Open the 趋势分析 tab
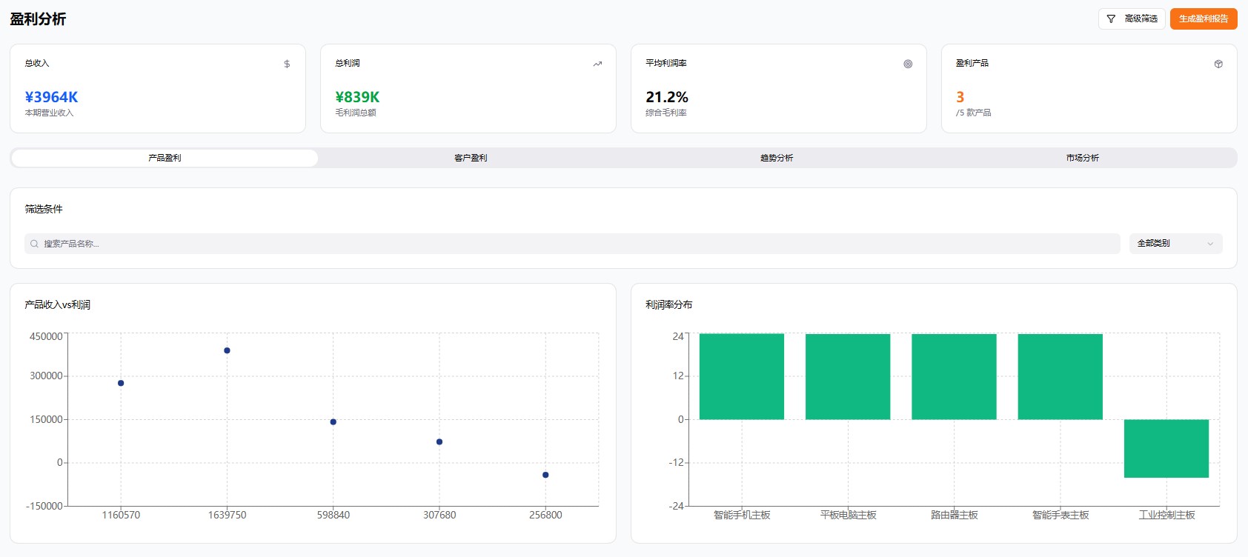 point(776,158)
